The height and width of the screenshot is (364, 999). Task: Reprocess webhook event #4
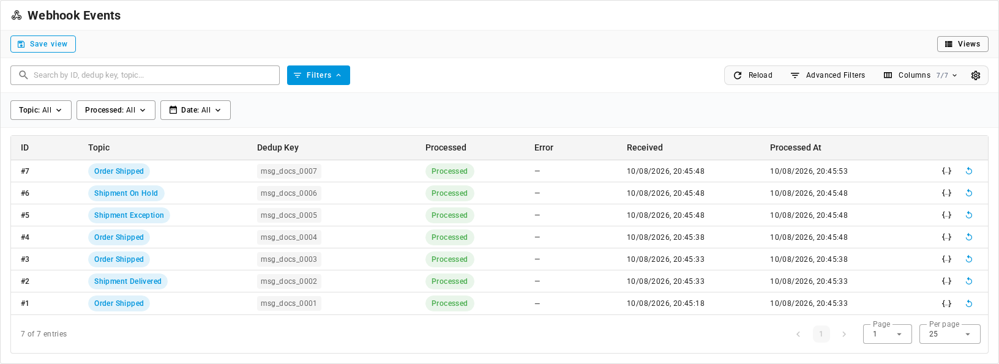click(969, 237)
